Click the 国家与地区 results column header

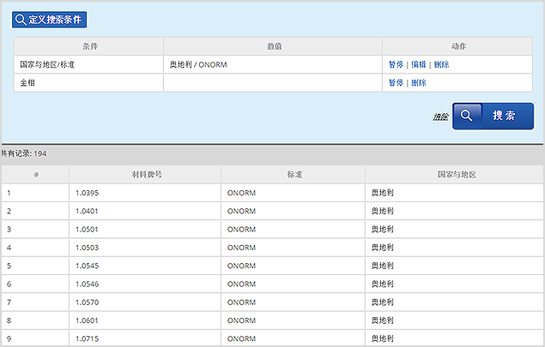tap(456, 175)
